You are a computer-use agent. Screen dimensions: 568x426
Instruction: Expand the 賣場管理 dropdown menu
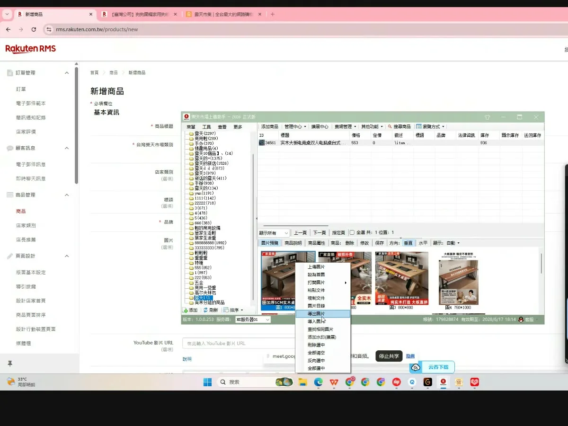coord(345,126)
